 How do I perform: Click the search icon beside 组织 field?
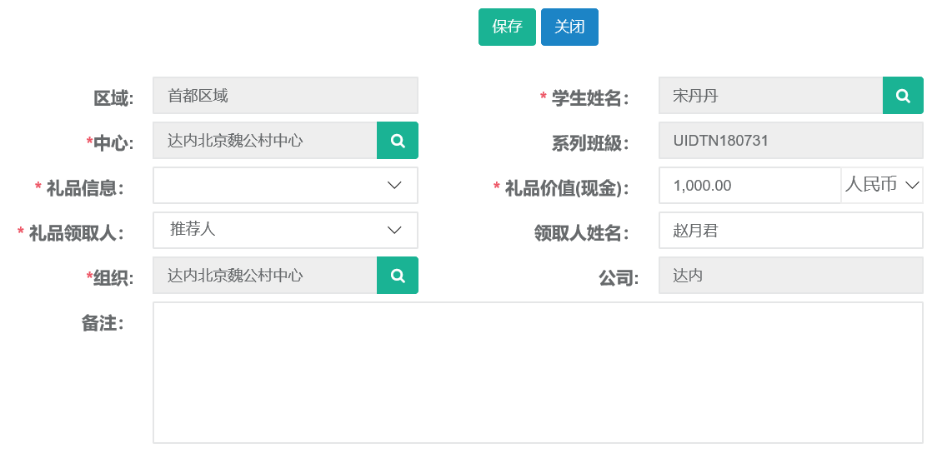[x=398, y=276]
